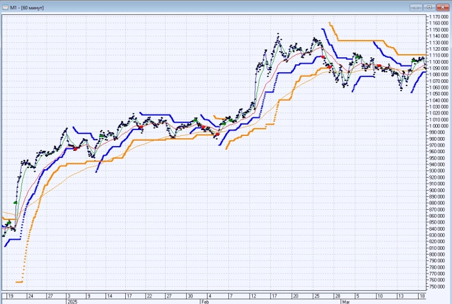Click the "12" date tick in February
Viewport: 452px width, 304px height.
click(x=253, y=295)
